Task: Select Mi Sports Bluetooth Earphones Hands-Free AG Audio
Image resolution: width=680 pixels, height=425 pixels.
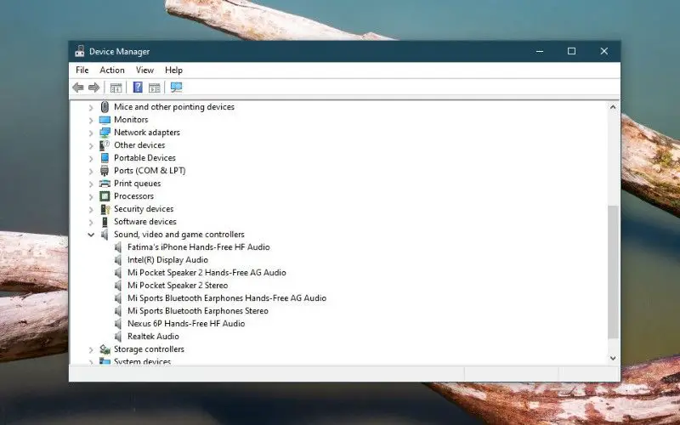Action: (x=227, y=298)
